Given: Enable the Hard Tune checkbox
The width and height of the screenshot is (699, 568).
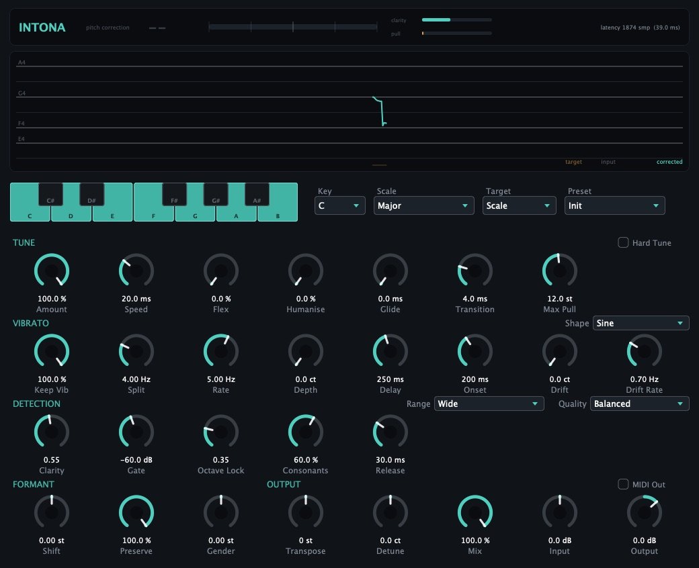Looking at the screenshot, I should pyautogui.click(x=623, y=242).
